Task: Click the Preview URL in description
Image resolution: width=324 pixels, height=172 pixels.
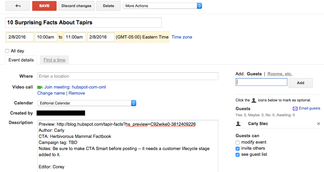Action: [126, 124]
